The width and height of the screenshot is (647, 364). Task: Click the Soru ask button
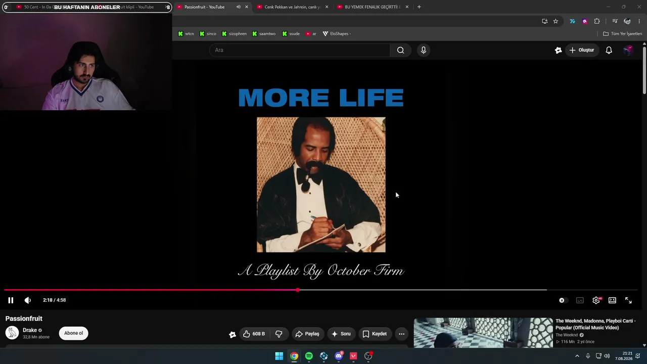341,334
